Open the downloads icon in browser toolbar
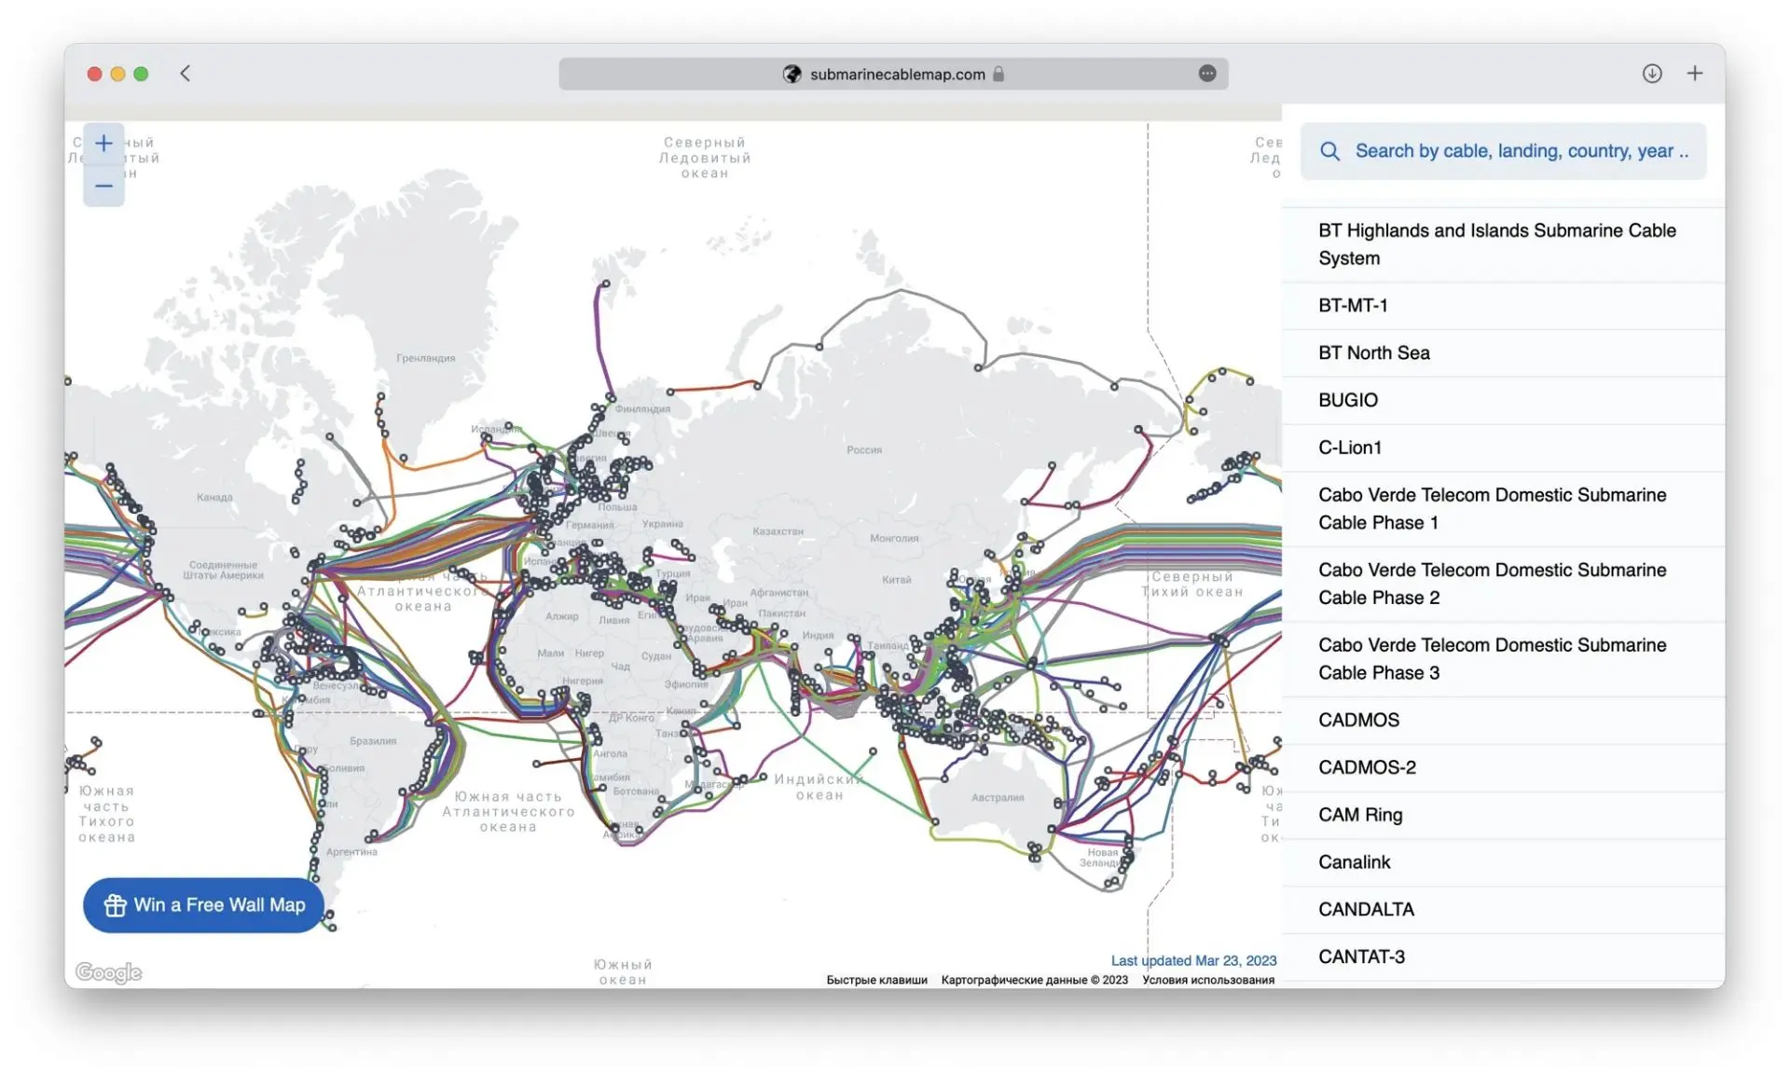The height and width of the screenshot is (1074, 1790). point(1651,74)
